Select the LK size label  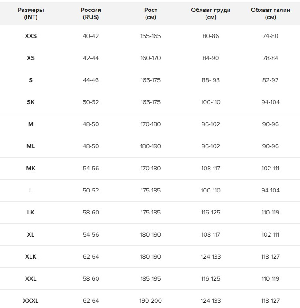coord(31,213)
